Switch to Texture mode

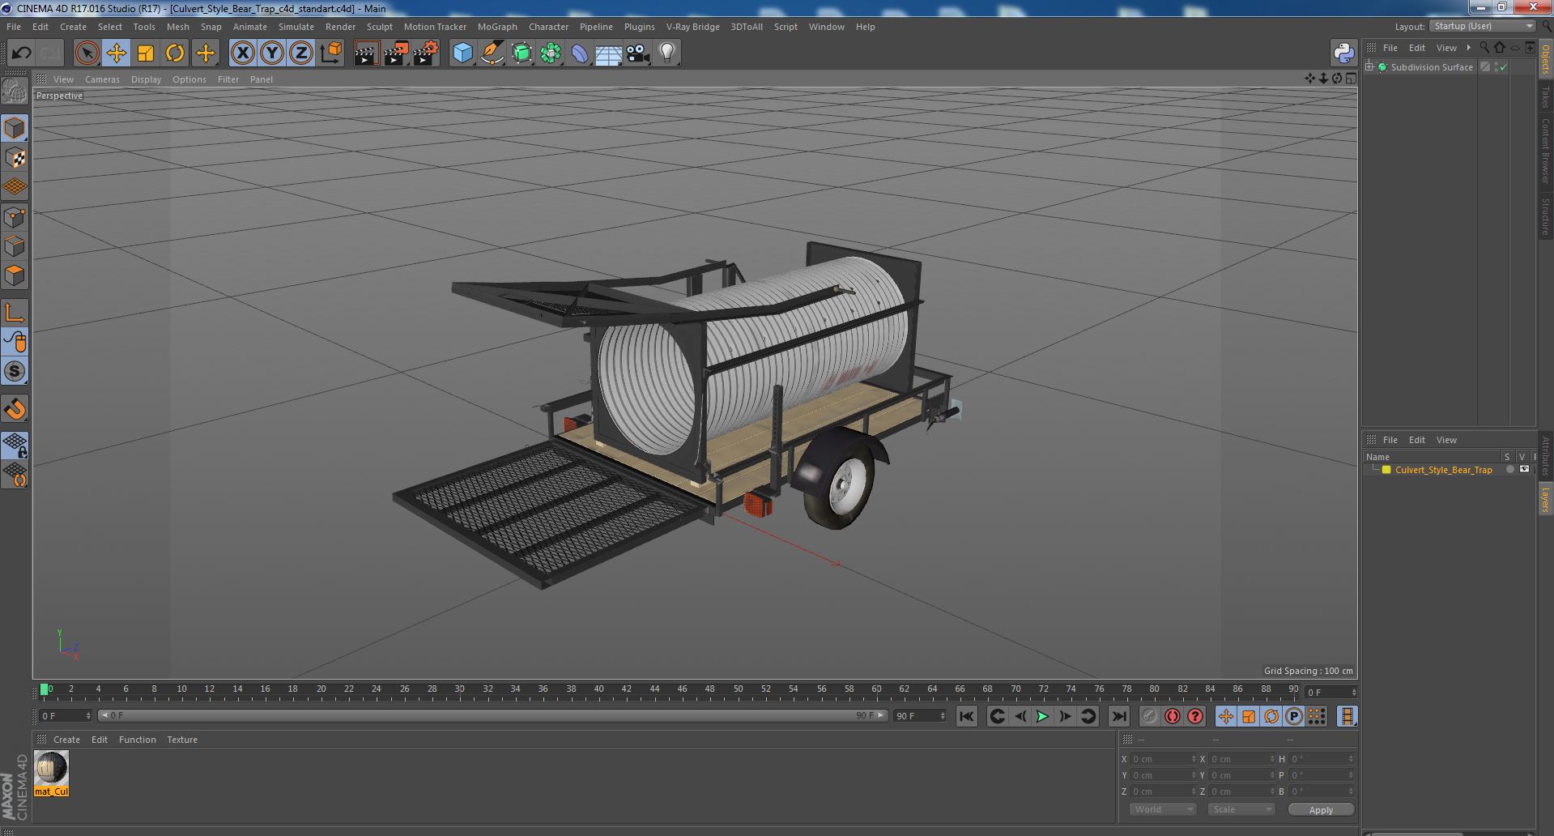point(15,158)
